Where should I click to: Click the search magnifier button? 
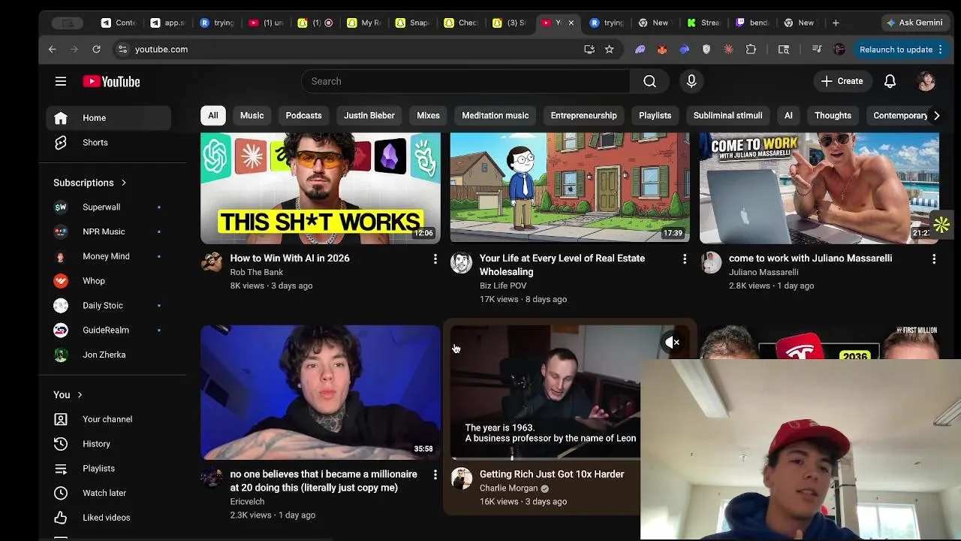pyautogui.click(x=649, y=81)
